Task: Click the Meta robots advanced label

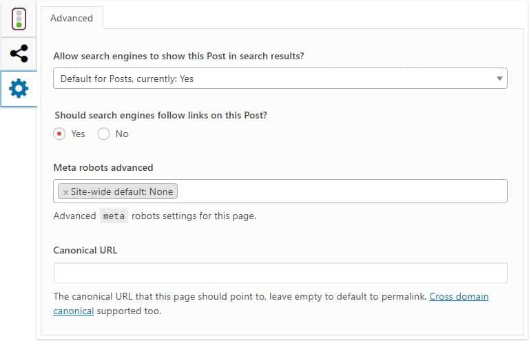Action: tap(103, 167)
